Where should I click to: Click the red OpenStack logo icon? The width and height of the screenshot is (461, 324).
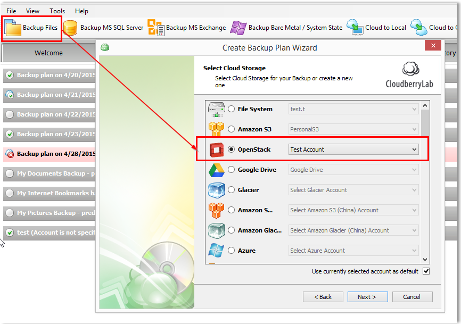pos(217,149)
